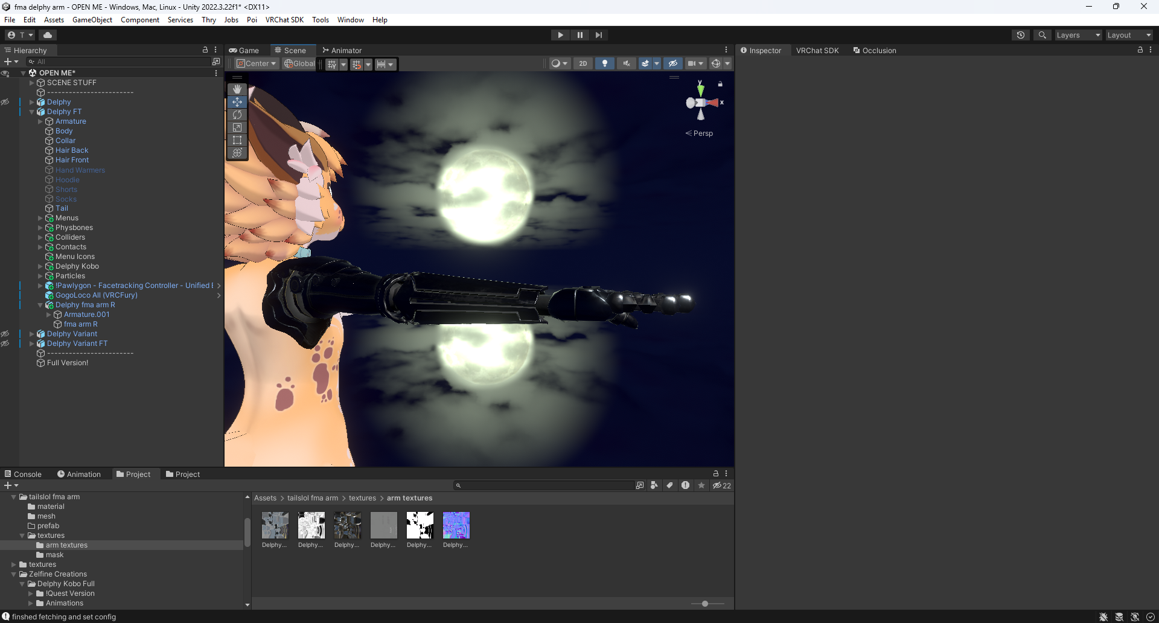Collapse the Delphy FT tree node
The height and width of the screenshot is (623, 1159).
[x=32, y=112]
